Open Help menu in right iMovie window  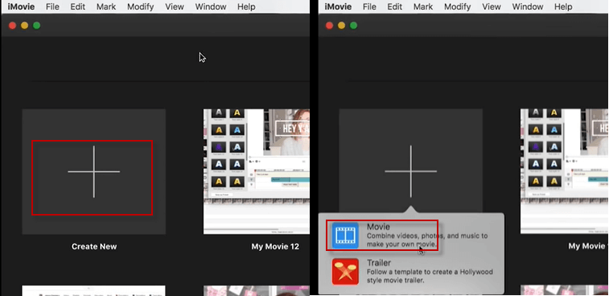point(563,6)
